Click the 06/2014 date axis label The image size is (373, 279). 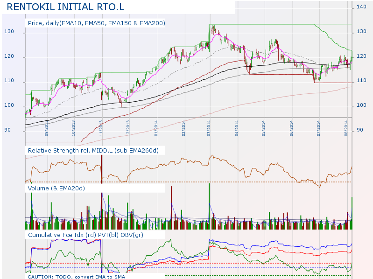pos(291,128)
